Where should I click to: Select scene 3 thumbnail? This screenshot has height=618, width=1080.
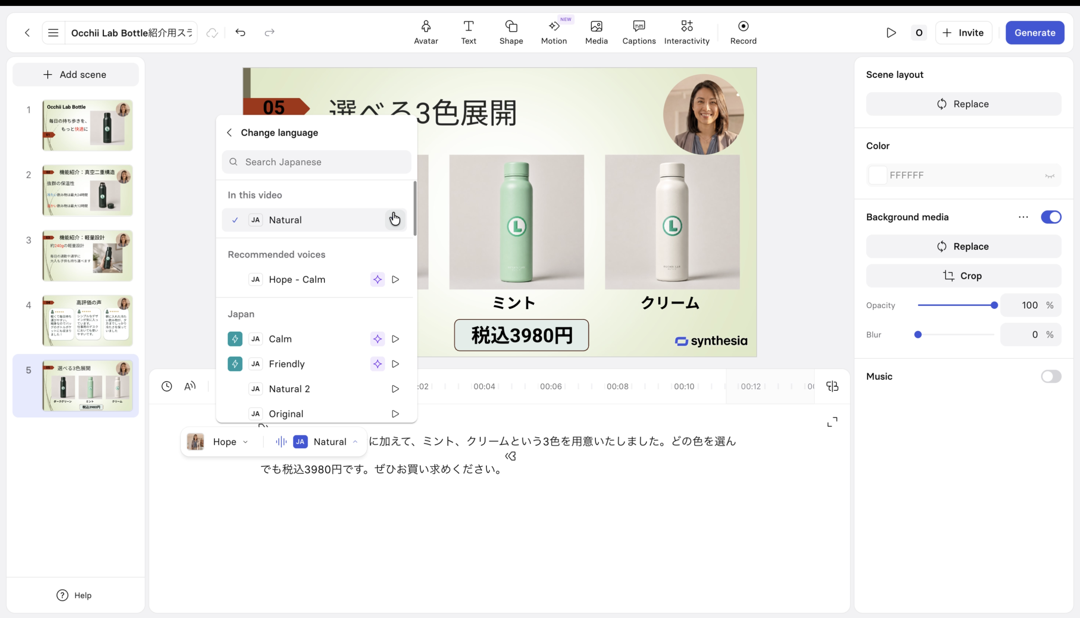pyautogui.click(x=87, y=255)
